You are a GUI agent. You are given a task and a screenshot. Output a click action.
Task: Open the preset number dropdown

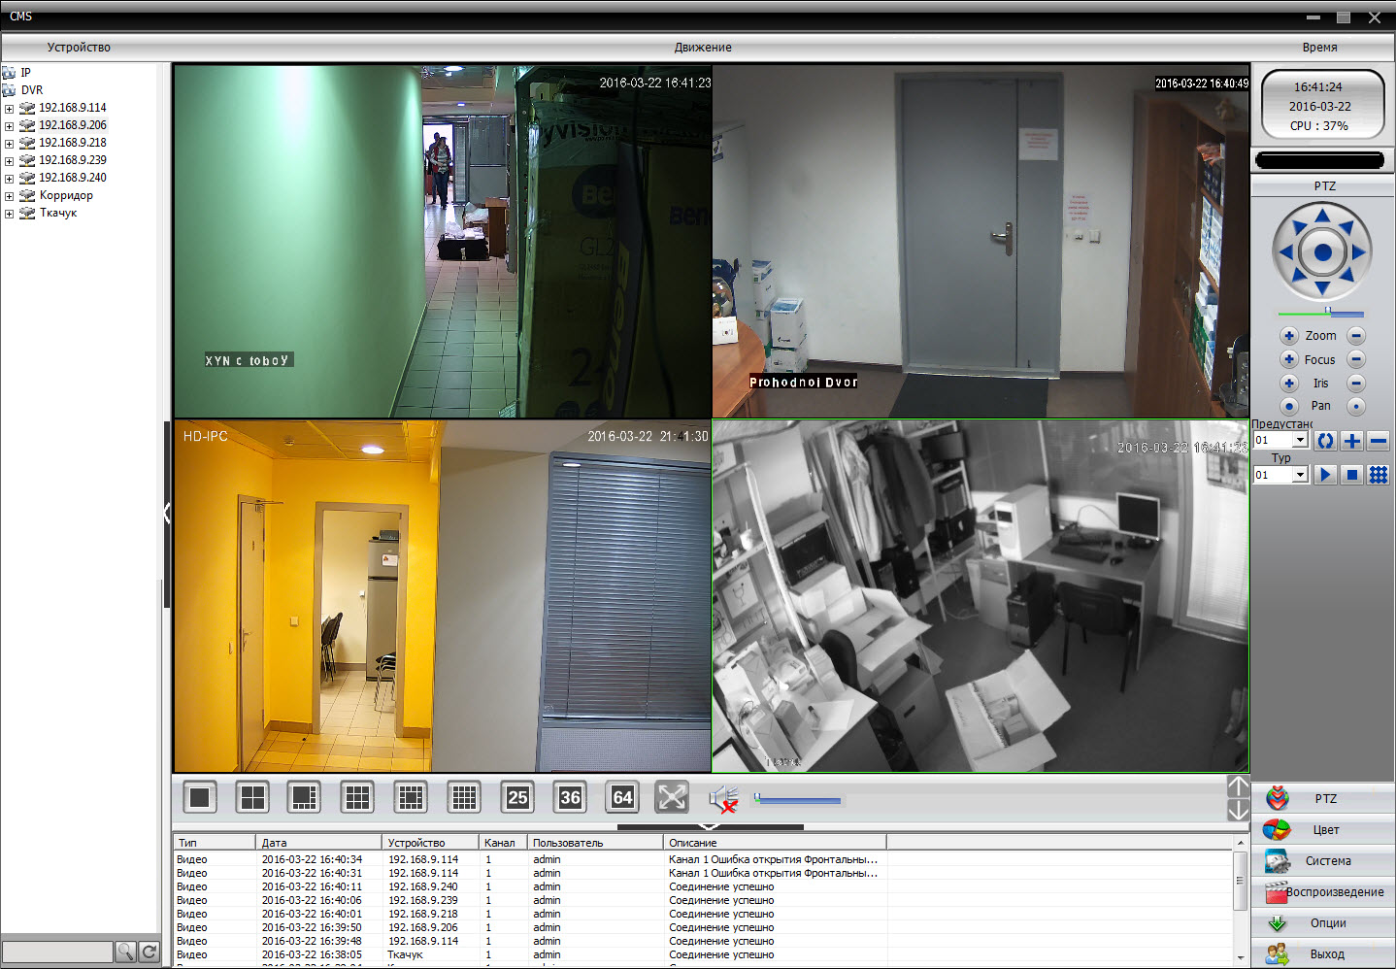1300,440
